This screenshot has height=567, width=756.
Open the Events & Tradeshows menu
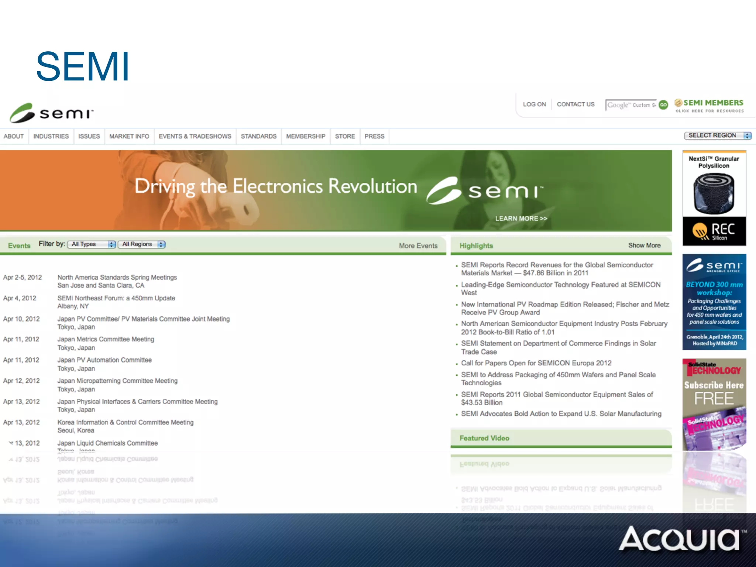coord(195,136)
